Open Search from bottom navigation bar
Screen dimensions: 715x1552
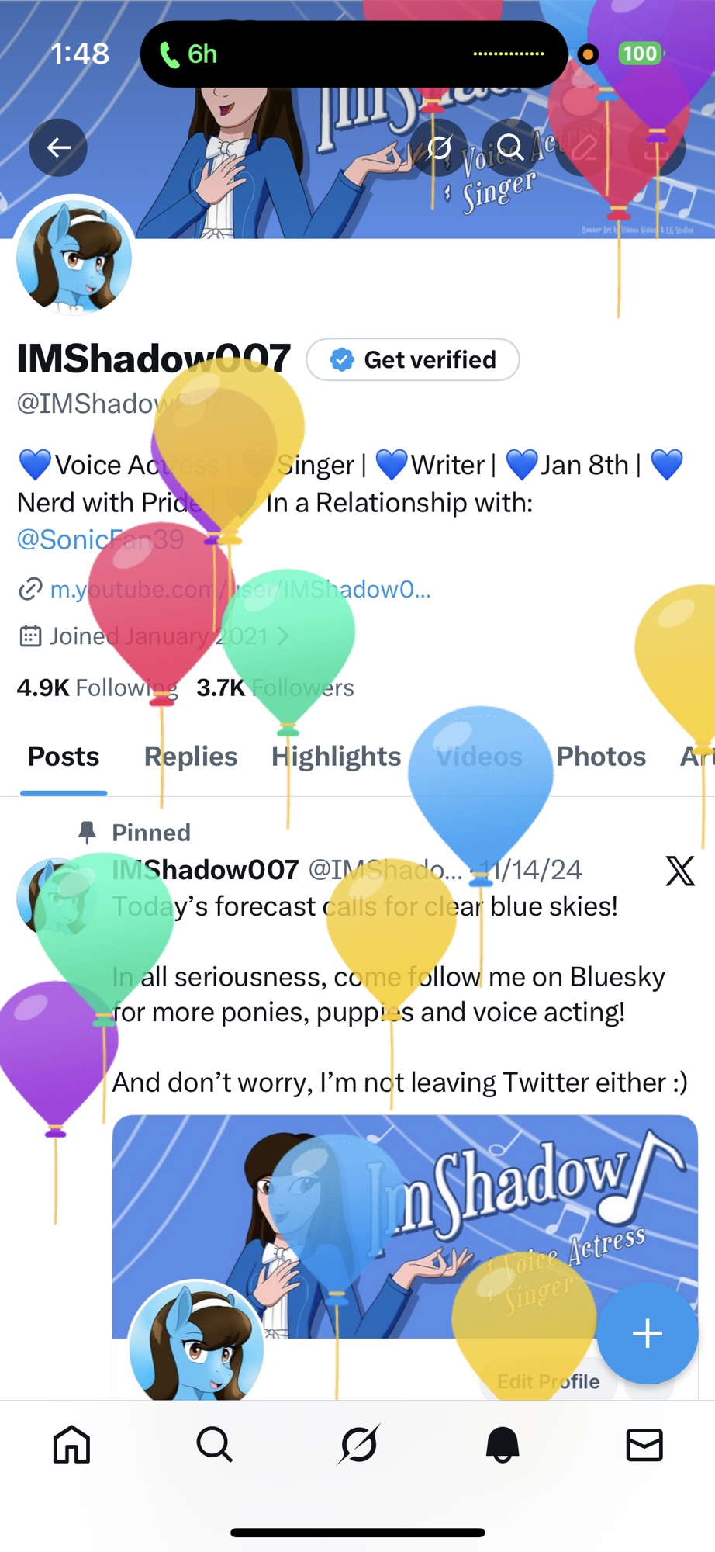214,1445
